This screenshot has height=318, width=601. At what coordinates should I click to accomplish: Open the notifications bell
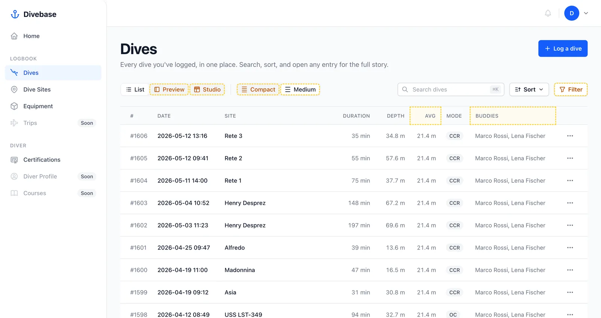point(548,14)
